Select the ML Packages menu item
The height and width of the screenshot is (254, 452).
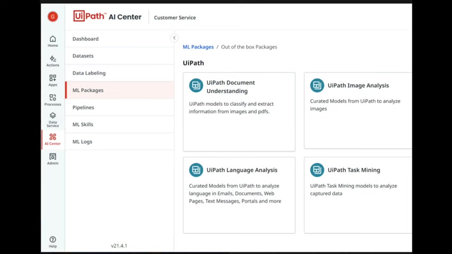pyautogui.click(x=120, y=90)
